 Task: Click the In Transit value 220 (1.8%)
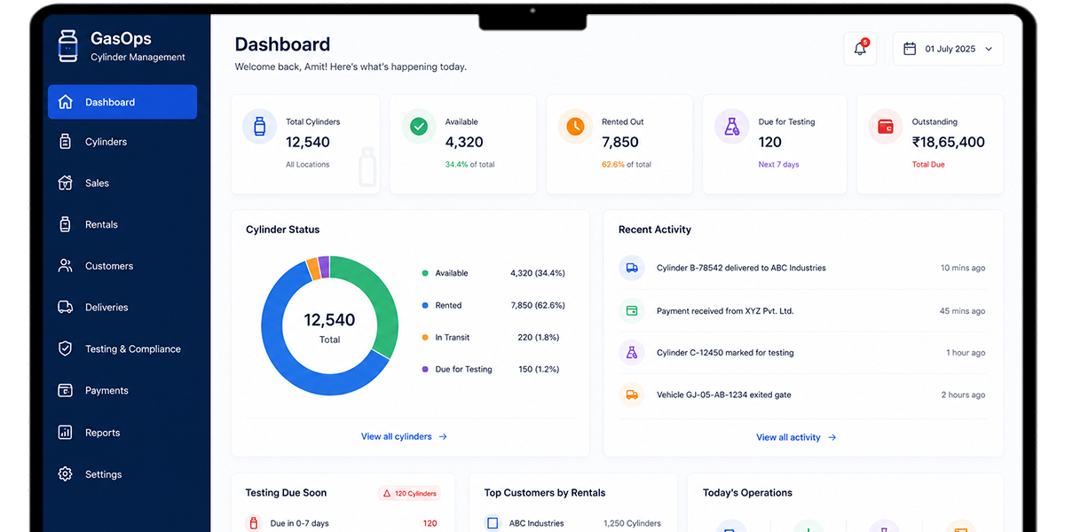[x=538, y=337]
